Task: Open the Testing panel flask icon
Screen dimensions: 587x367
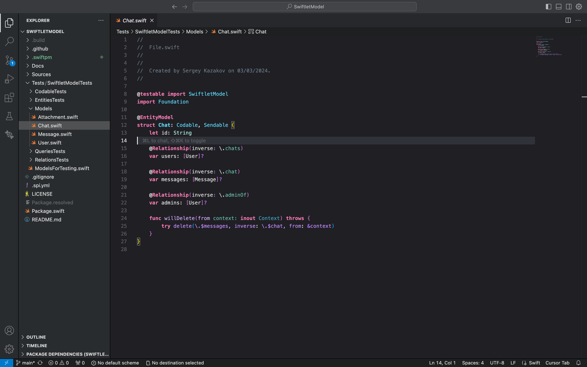Action: click(9, 116)
